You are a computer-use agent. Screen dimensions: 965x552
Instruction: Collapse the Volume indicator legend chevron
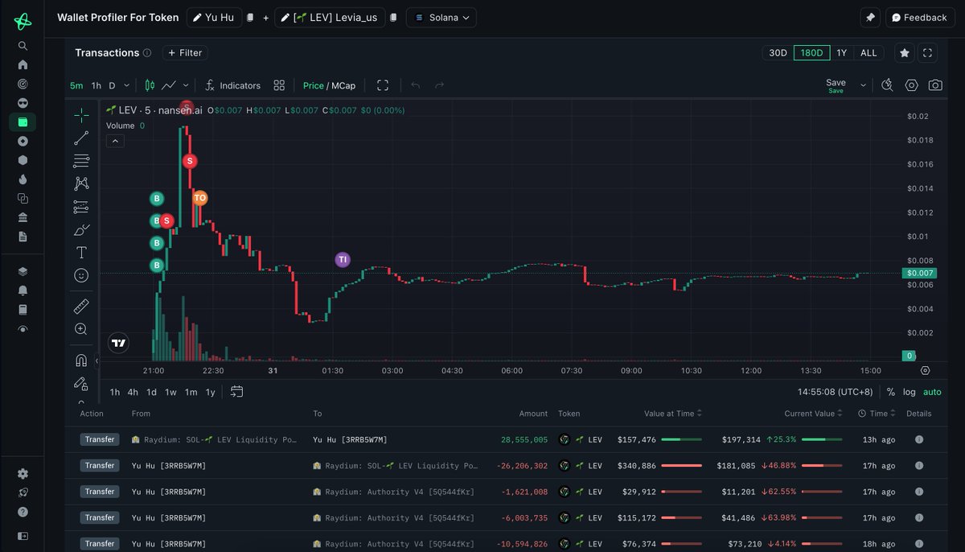pyautogui.click(x=115, y=141)
